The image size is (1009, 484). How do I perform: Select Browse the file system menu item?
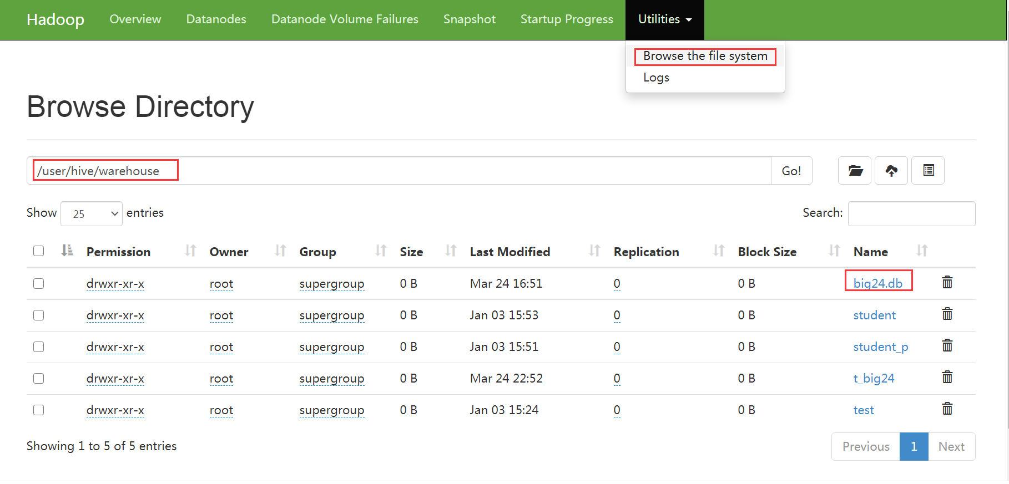[x=705, y=56]
